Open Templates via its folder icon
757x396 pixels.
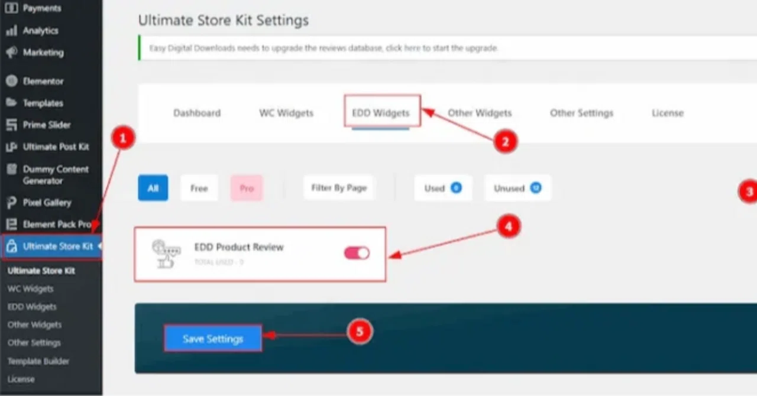11,103
